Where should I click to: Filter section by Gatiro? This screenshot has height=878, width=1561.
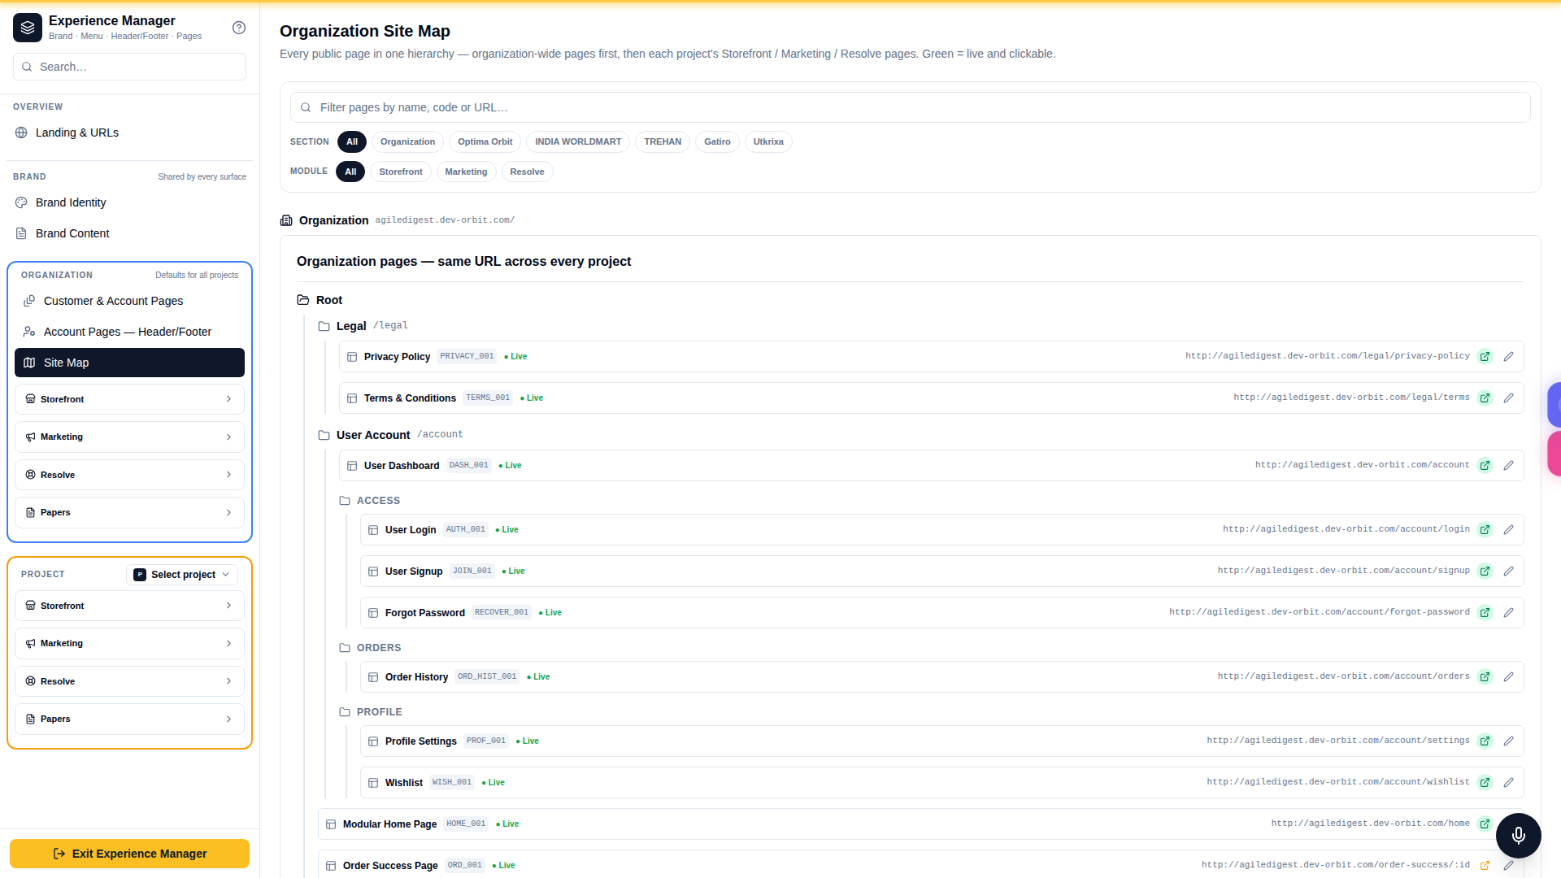click(x=717, y=141)
